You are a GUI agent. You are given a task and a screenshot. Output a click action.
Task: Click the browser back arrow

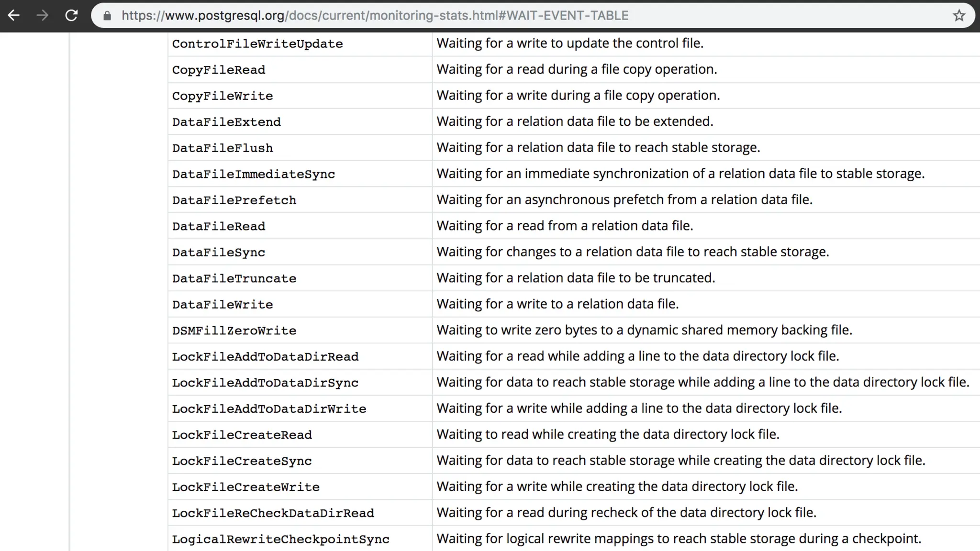click(14, 16)
